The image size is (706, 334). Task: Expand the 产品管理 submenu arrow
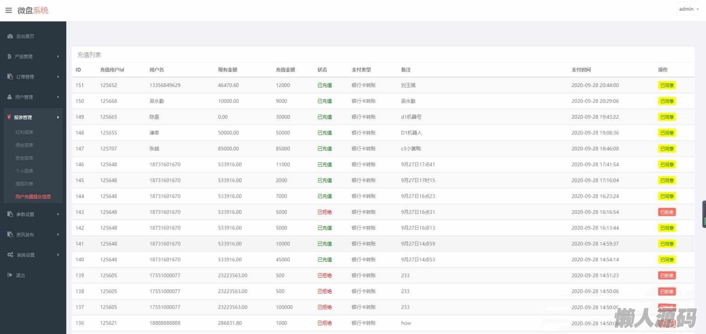pos(58,57)
